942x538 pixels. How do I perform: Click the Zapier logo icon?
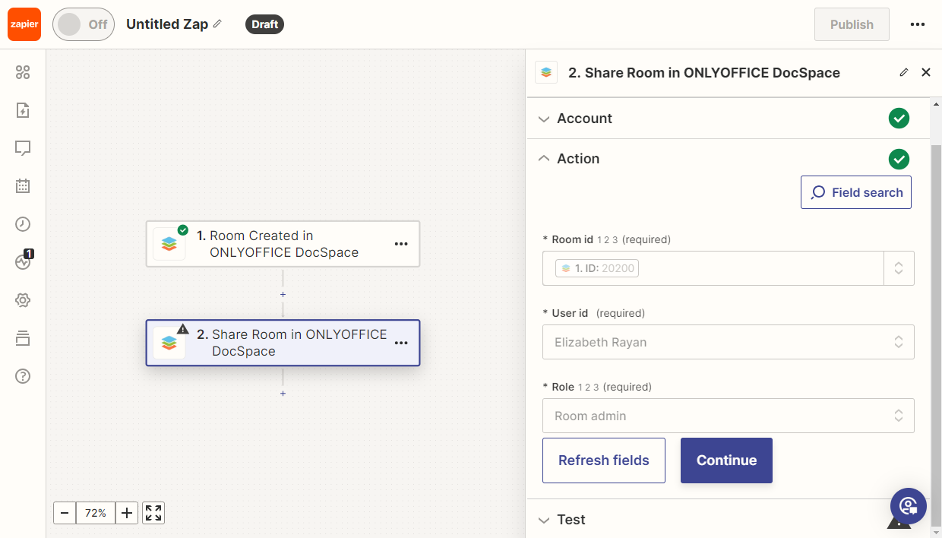click(x=24, y=24)
